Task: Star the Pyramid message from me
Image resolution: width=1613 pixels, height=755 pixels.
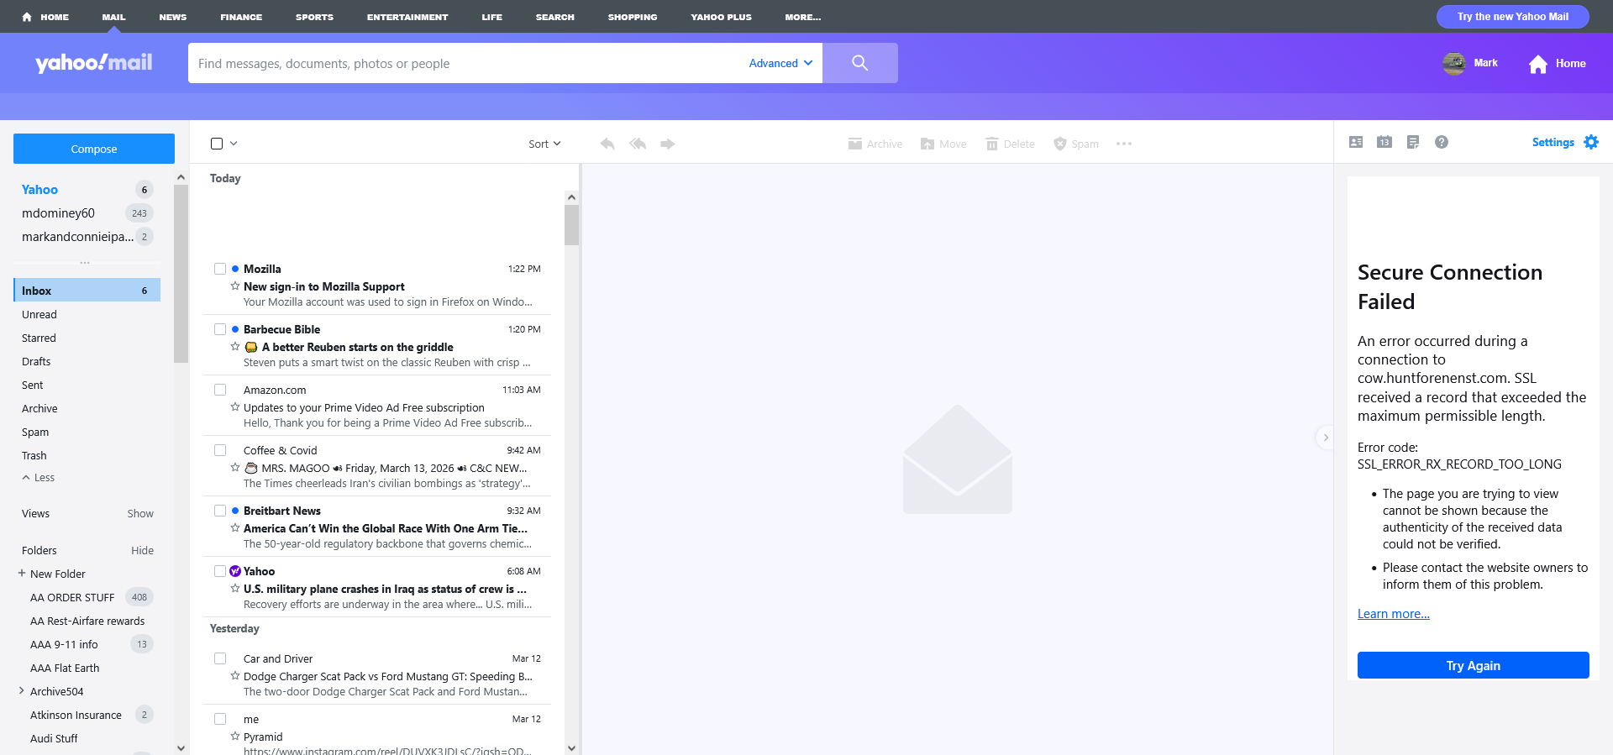Action: 235,737
